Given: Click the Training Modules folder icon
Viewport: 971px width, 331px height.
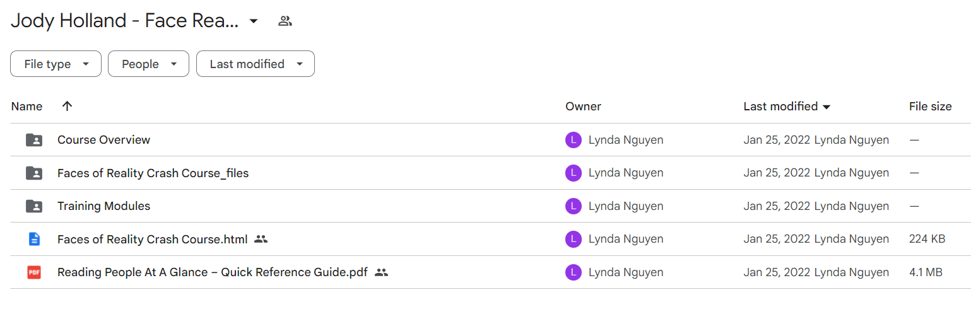Looking at the screenshot, I should [x=34, y=206].
